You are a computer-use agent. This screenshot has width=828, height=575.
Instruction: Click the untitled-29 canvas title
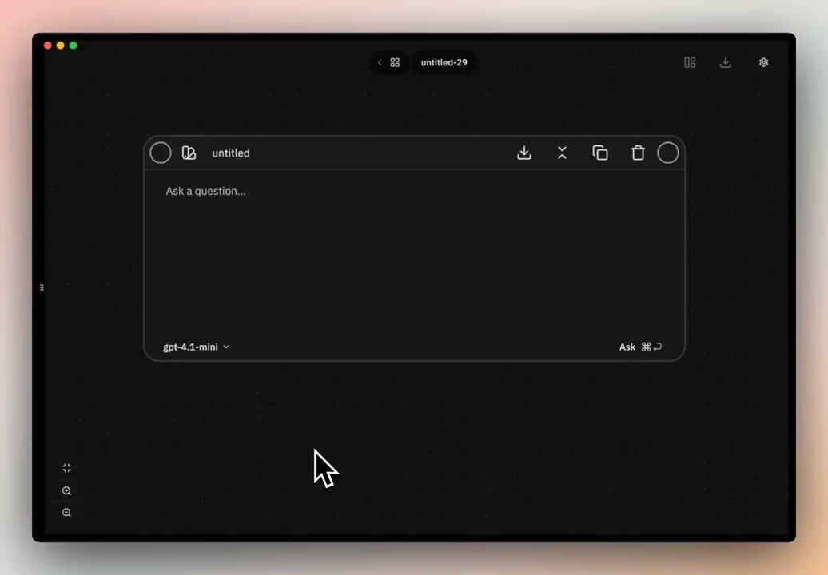pyautogui.click(x=444, y=62)
